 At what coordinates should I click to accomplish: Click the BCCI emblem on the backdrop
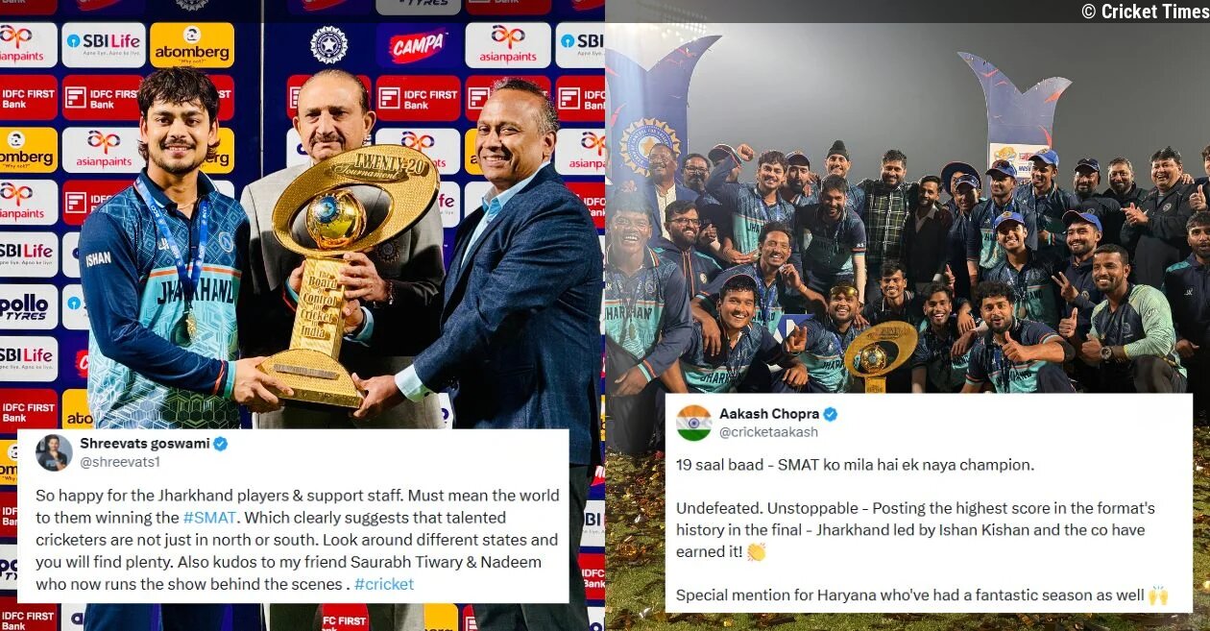click(x=328, y=45)
